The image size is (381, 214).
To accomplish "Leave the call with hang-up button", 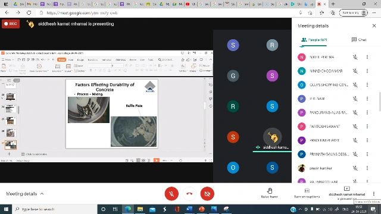I will click(189, 194).
